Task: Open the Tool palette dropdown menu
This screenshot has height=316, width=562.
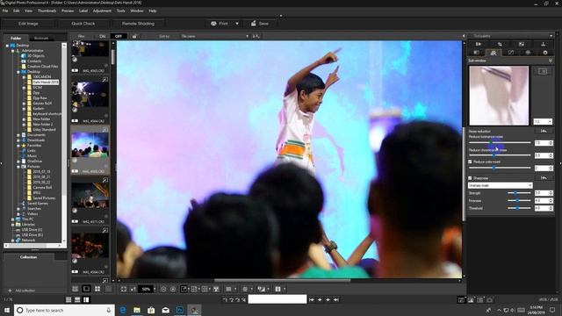Action: tap(551, 36)
